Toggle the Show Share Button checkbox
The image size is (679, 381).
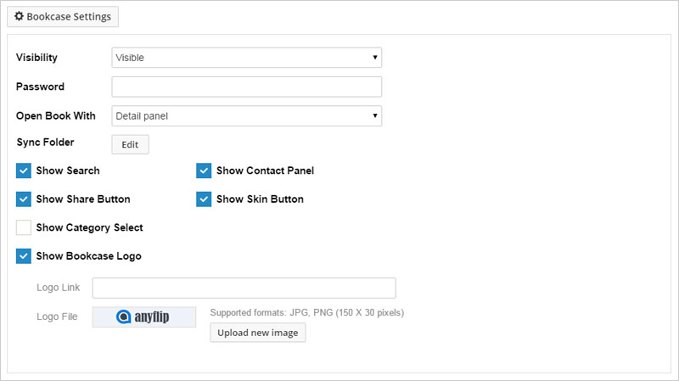(24, 199)
